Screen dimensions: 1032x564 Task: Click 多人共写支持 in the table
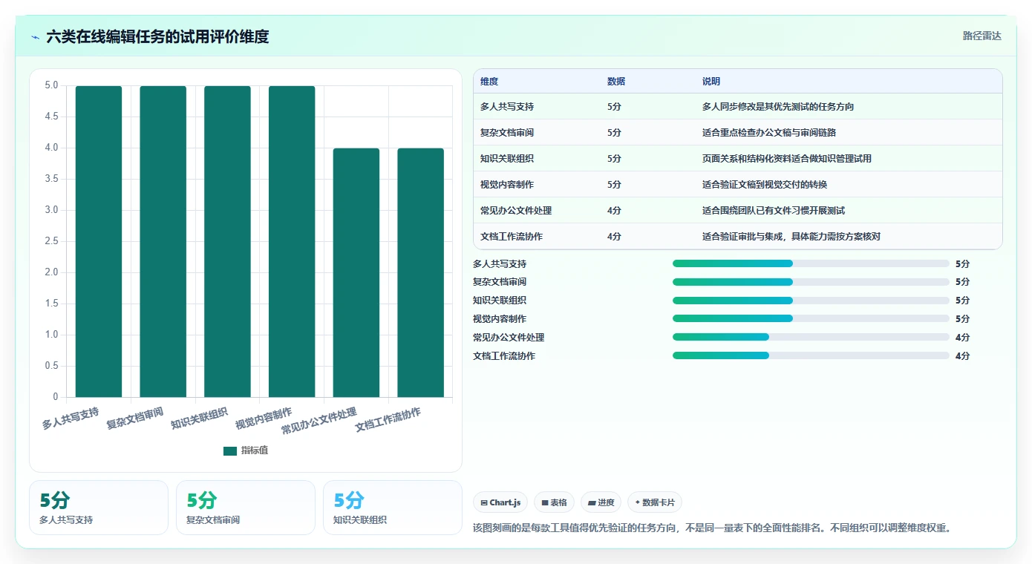click(x=507, y=107)
